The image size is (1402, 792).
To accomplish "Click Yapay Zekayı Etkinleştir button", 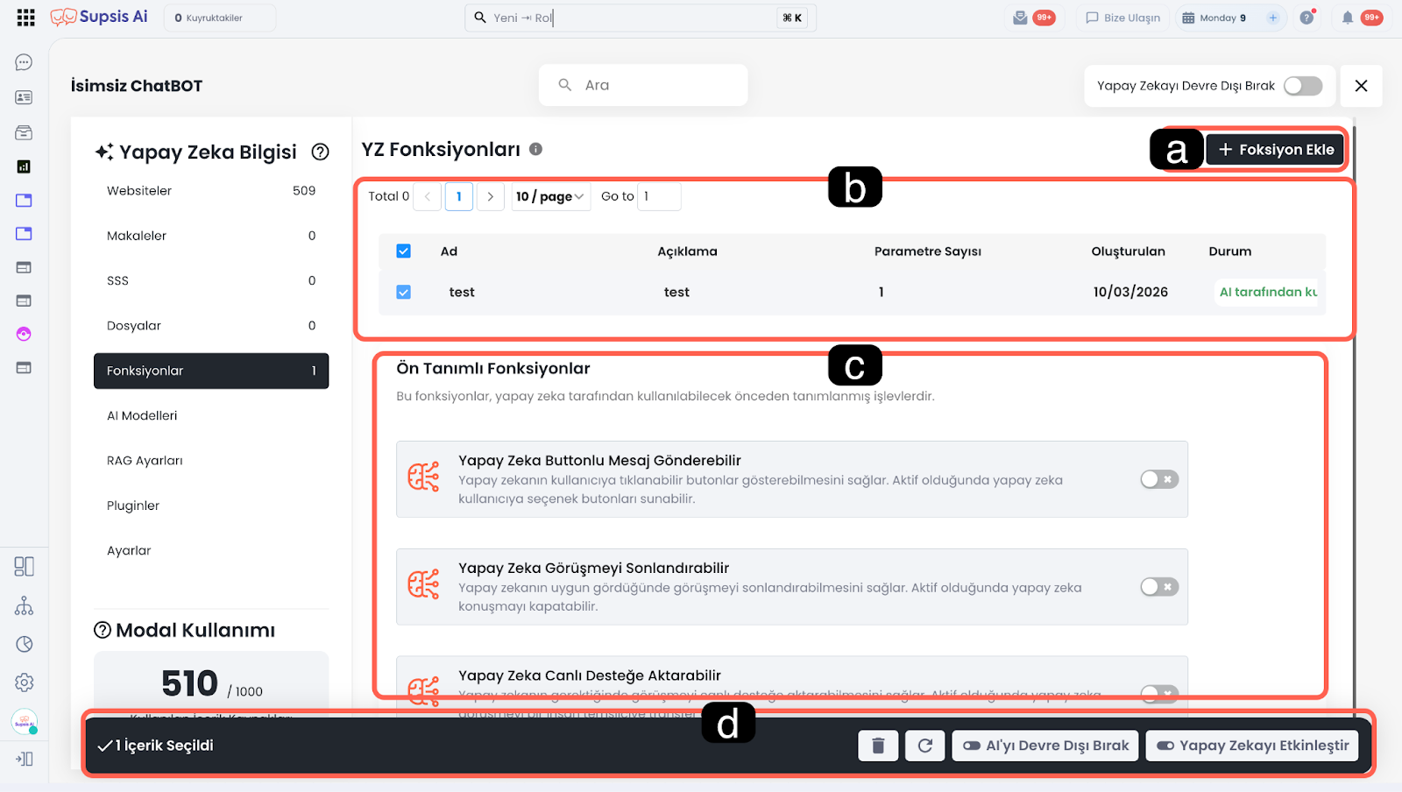I will coord(1252,746).
